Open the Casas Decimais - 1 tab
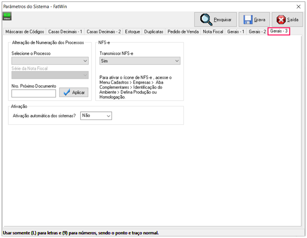Image resolution: width=307 pixels, height=238 pixels. (65, 32)
